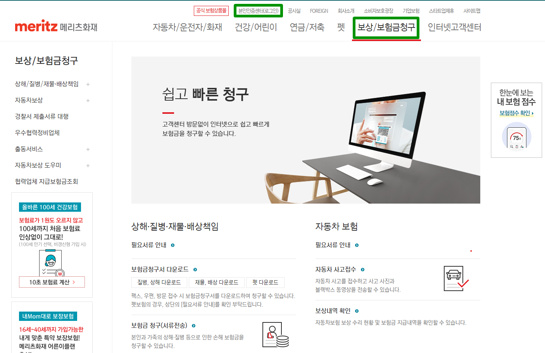Click 본인인증센터(로그인) link

pyautogui.click(x=258, y=10)
